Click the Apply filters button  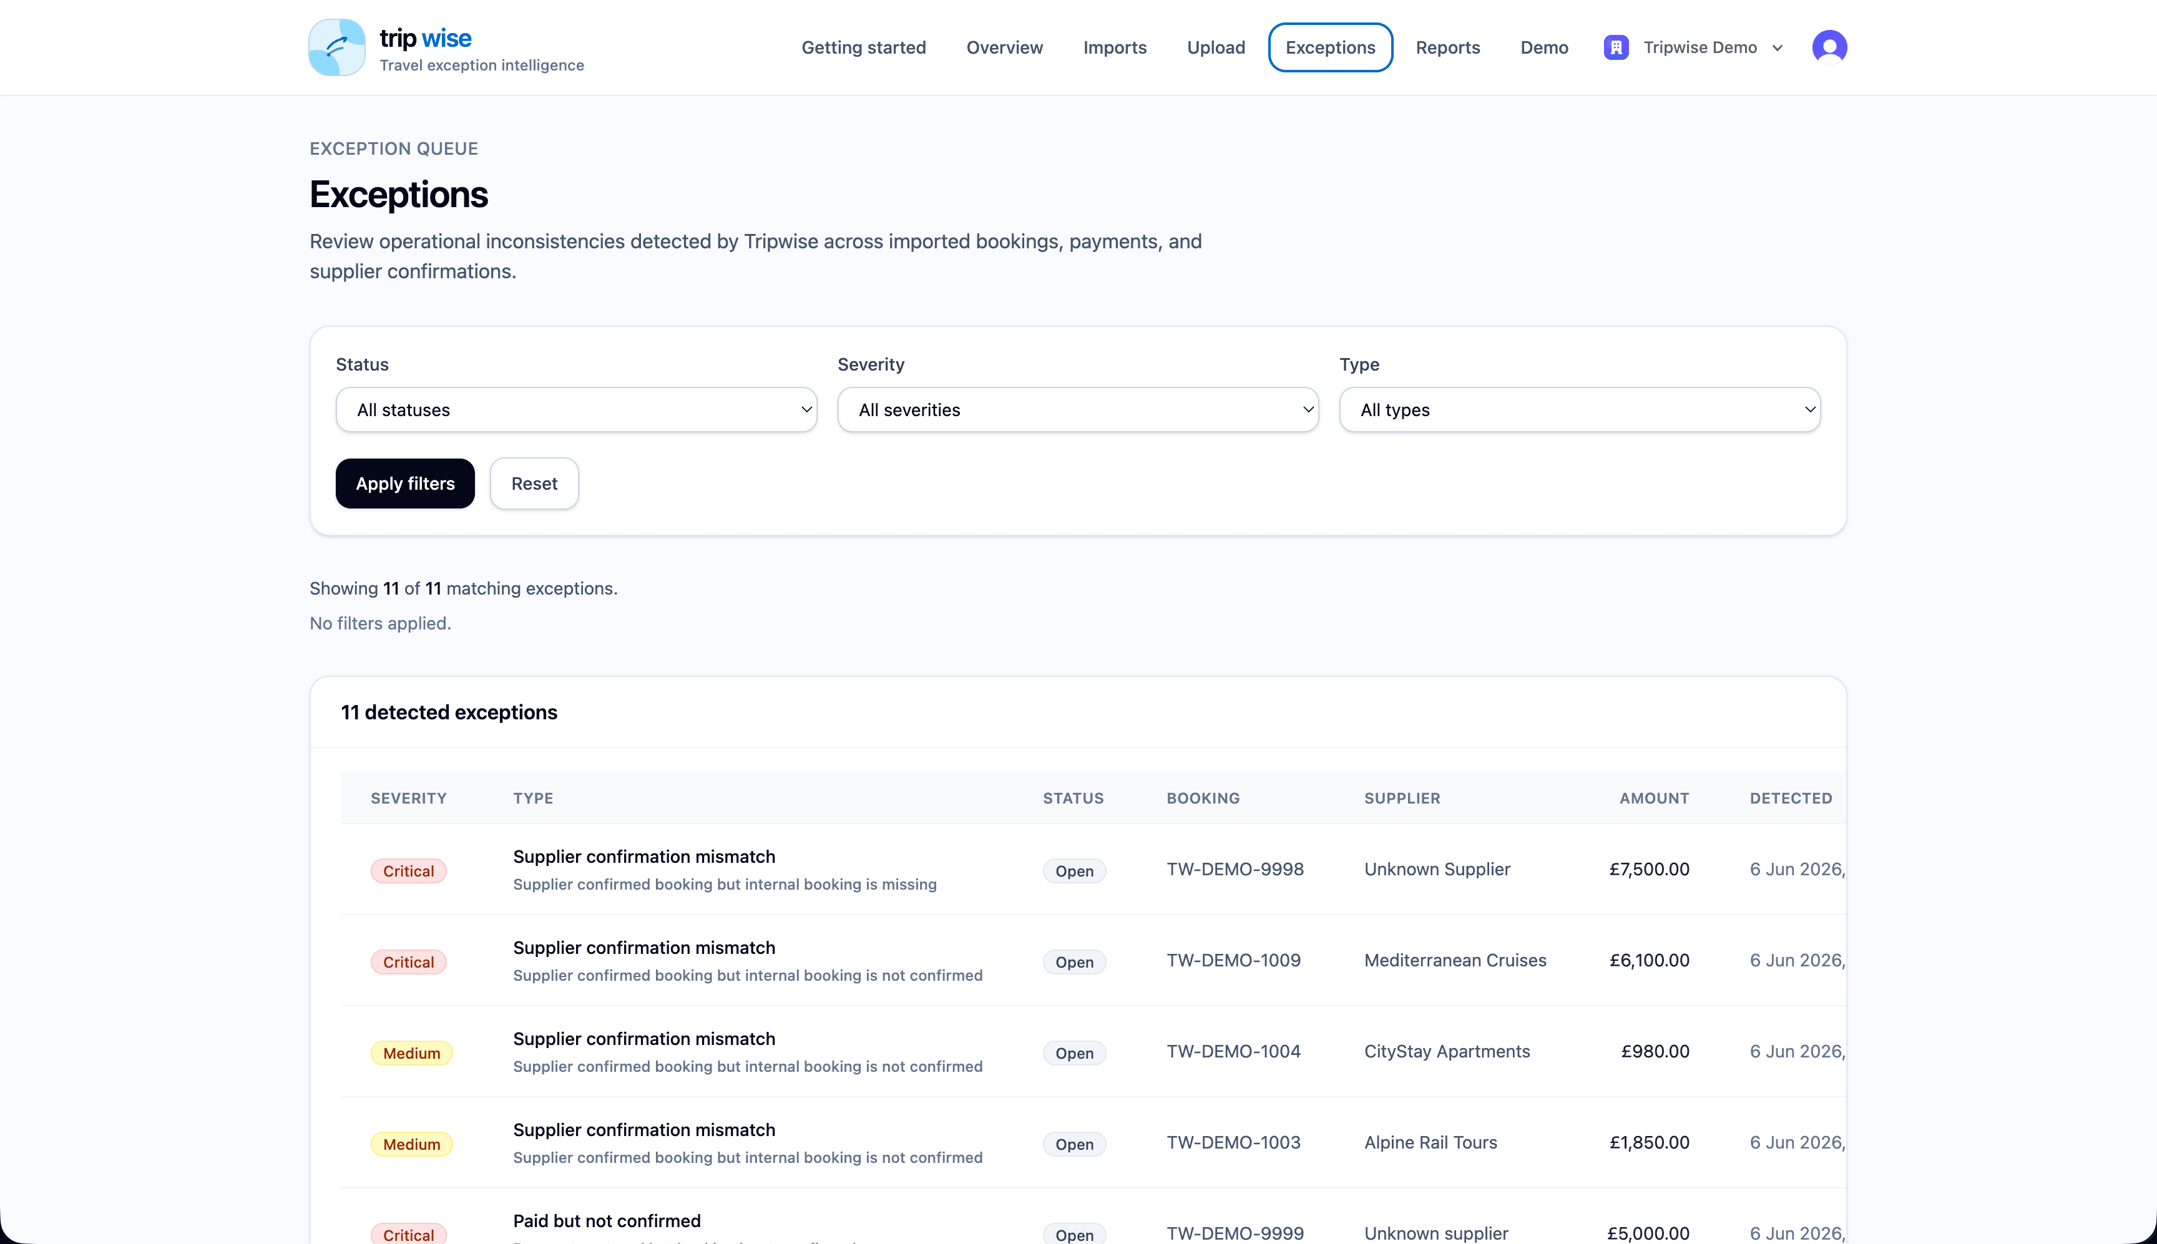[x=405, y=484]
